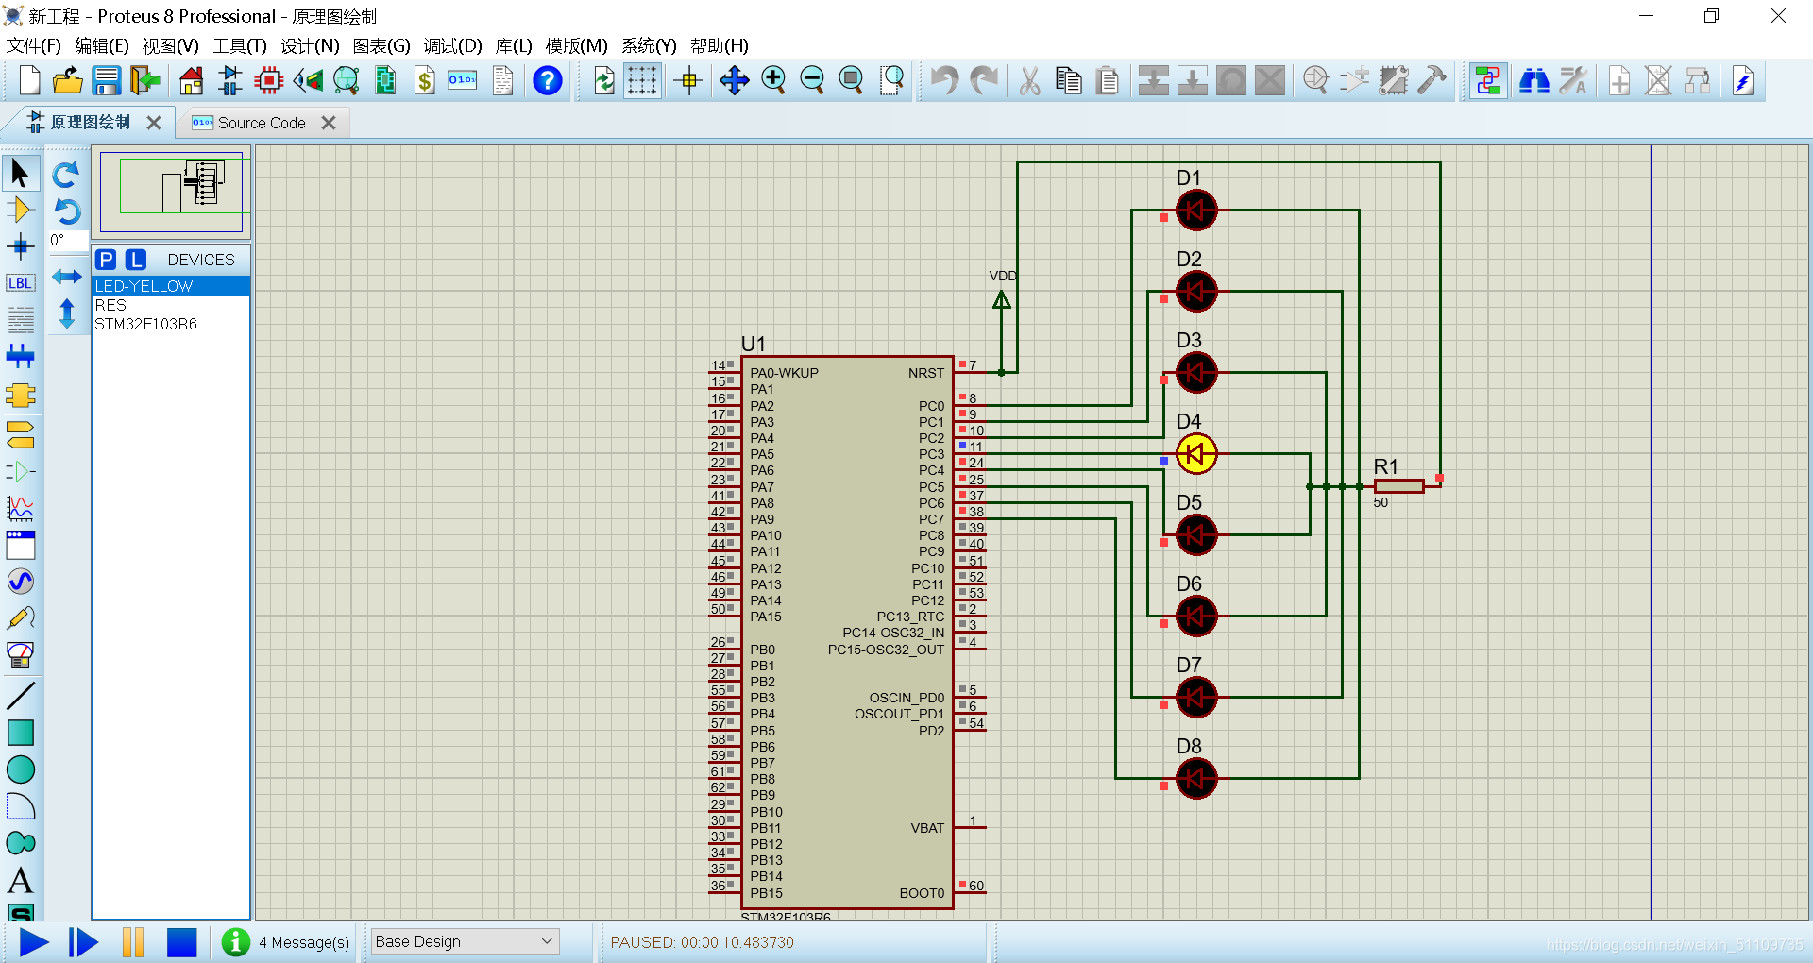Click the Rotate Clockwise icon
This screenshot has width=1813, height=963.
pyautogui.click(x=66, y=175)
